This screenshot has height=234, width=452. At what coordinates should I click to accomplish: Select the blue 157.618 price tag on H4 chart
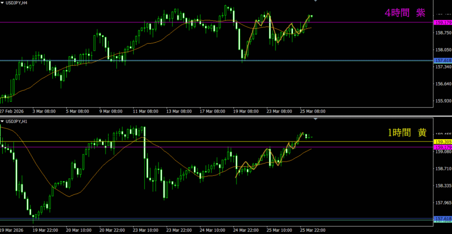point(443,61)
